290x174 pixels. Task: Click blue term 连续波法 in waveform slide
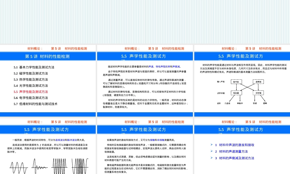(x=60, y=140)
